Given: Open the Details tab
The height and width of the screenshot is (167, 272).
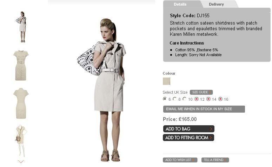Looking at the screenshot, I should [180, 4].
